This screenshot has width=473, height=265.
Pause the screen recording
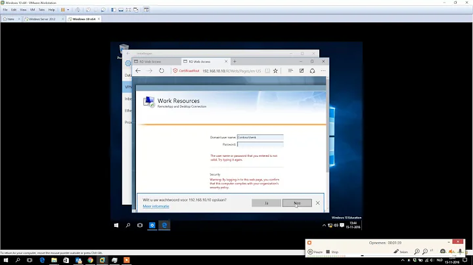click(x=315, y=252)
